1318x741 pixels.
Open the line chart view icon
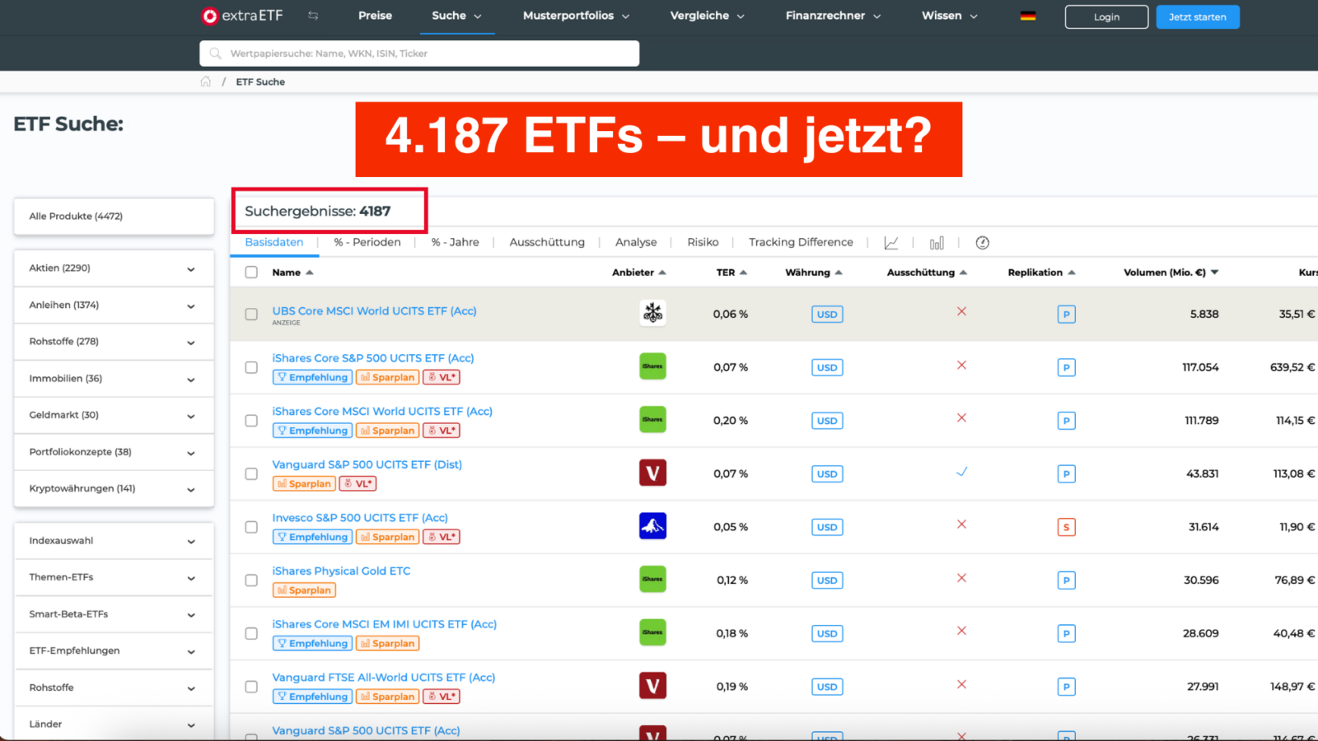(x=891, y=243)
